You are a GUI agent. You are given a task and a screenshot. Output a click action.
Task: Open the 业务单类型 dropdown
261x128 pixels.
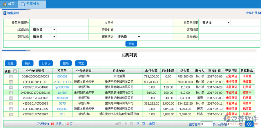[x=215, y=23]
